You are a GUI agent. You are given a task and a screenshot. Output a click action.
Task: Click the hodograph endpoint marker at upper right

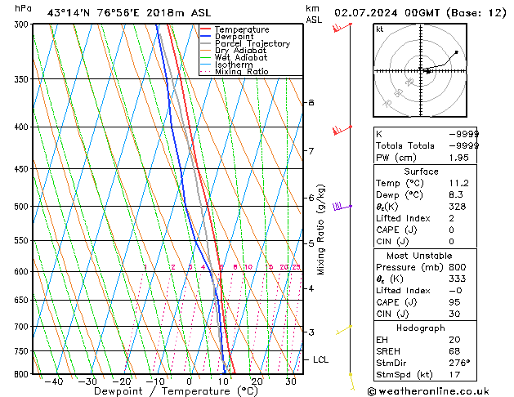(457, 52)
